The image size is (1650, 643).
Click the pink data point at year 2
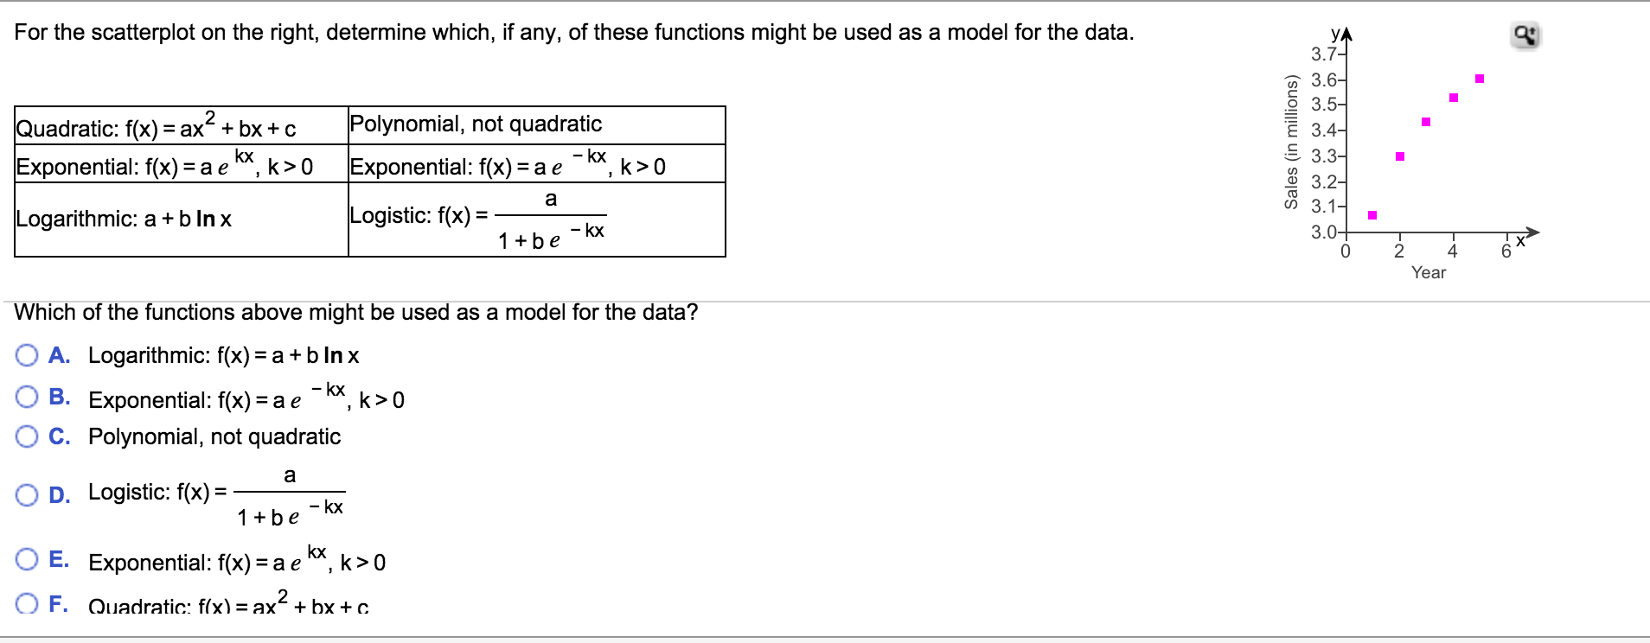pos(1399,156)
